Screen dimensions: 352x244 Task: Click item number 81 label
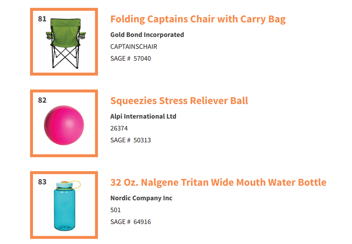click(x=42, y=19)
